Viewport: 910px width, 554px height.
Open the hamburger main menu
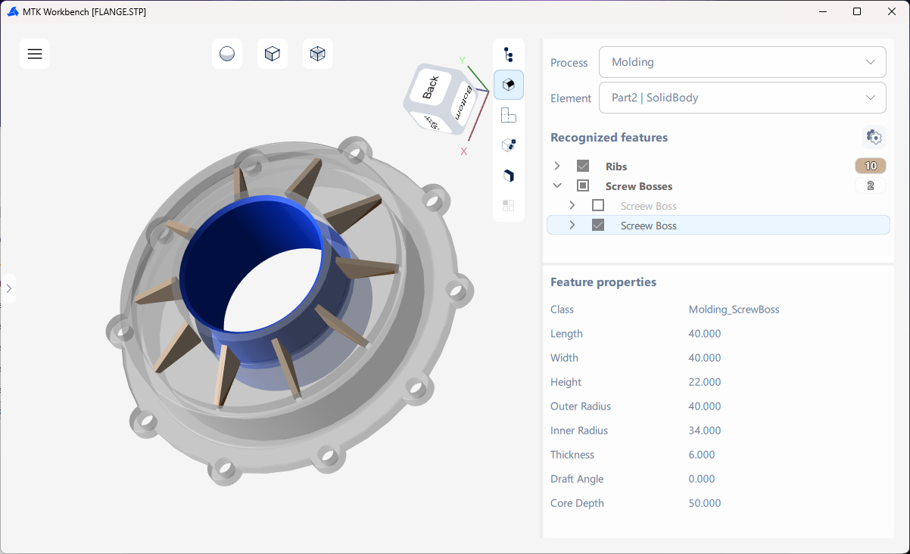35,54
